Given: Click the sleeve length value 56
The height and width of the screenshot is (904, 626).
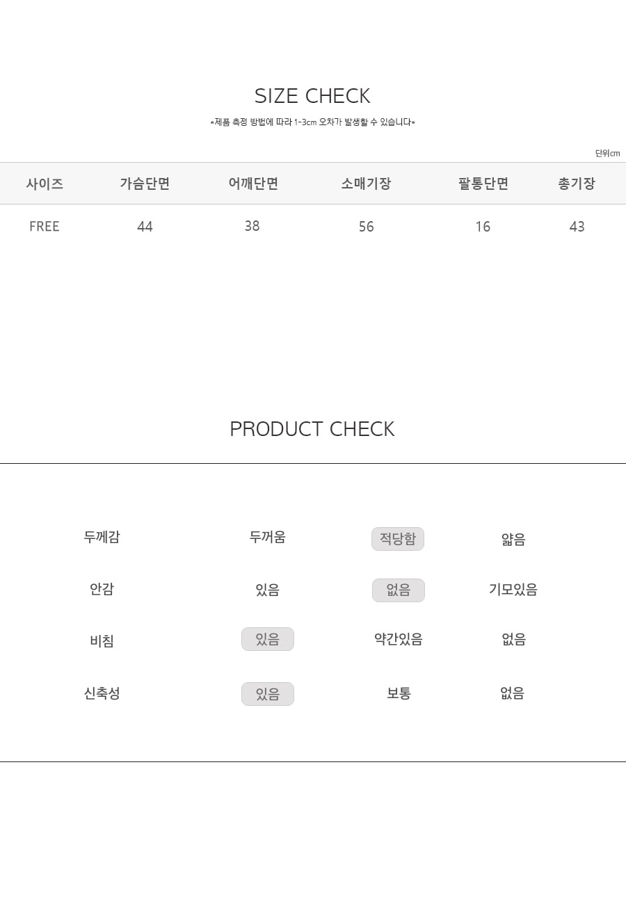Looking at the screenshot, I should click(x=367, y=227).
